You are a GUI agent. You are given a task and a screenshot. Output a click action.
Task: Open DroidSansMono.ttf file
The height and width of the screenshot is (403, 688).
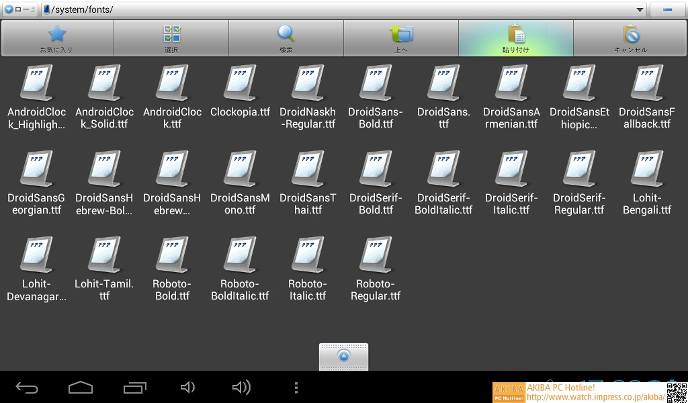(x=240, y=182)
